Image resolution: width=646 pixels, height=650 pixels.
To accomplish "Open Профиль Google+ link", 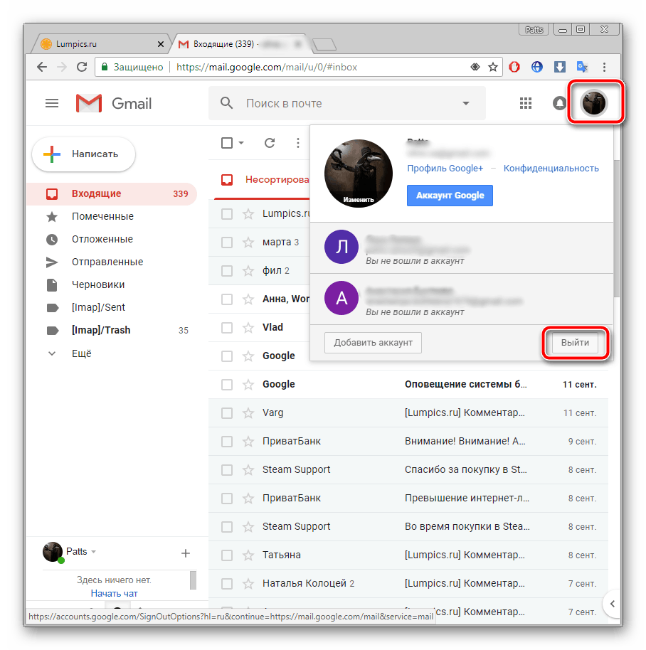I will [445, 169].
